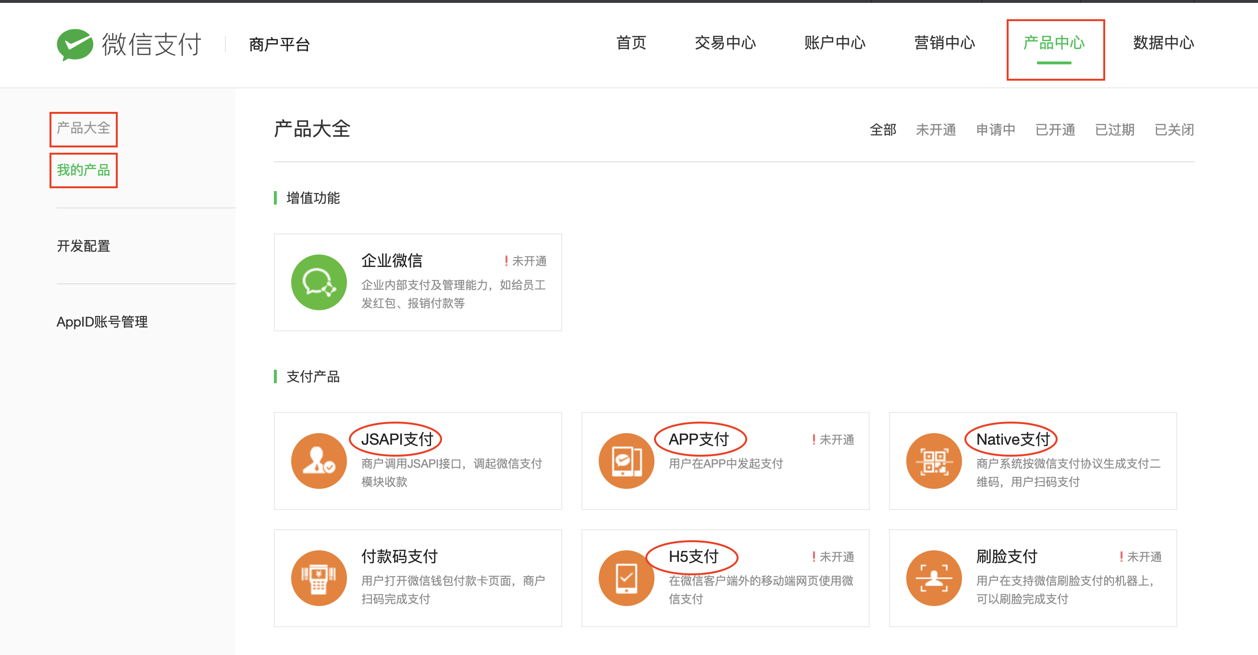1258x655 pixels.
Task: Filter products by 申请中
Action: (995, 130)
